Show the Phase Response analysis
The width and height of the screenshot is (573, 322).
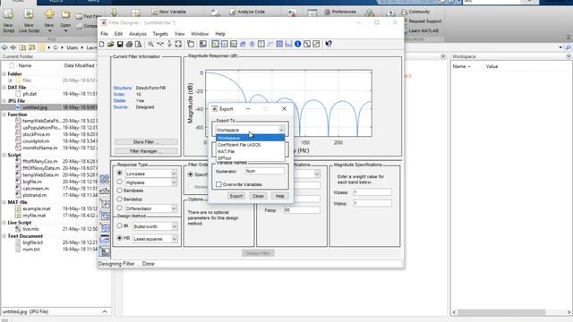[225, 44]
